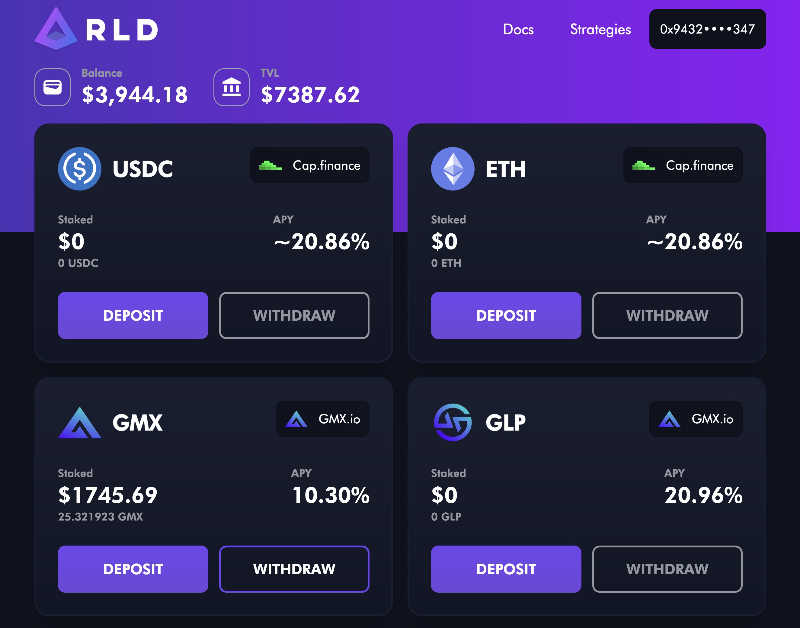Click the GMX triangle token icon
800x628 pixels.
pyautogui.click(x=79, y=422)
